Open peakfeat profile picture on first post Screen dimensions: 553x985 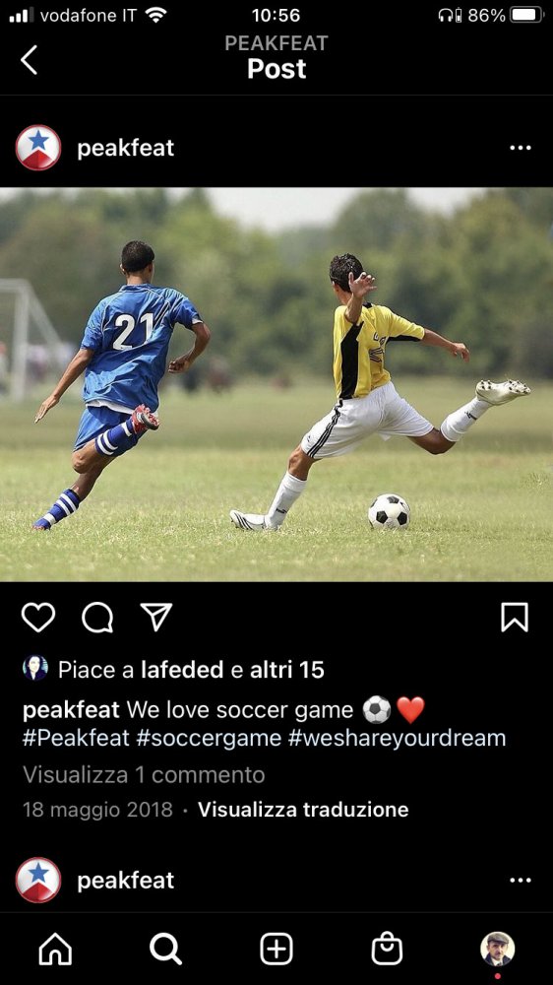(x=38, y=148)
